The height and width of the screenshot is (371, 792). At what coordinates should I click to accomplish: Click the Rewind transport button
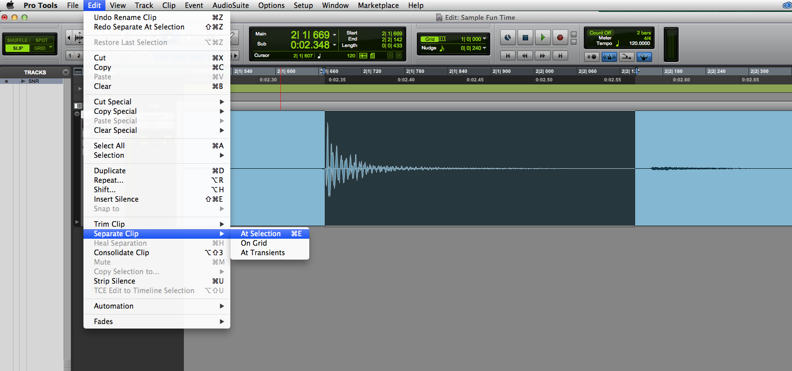(x=525, y=56)
